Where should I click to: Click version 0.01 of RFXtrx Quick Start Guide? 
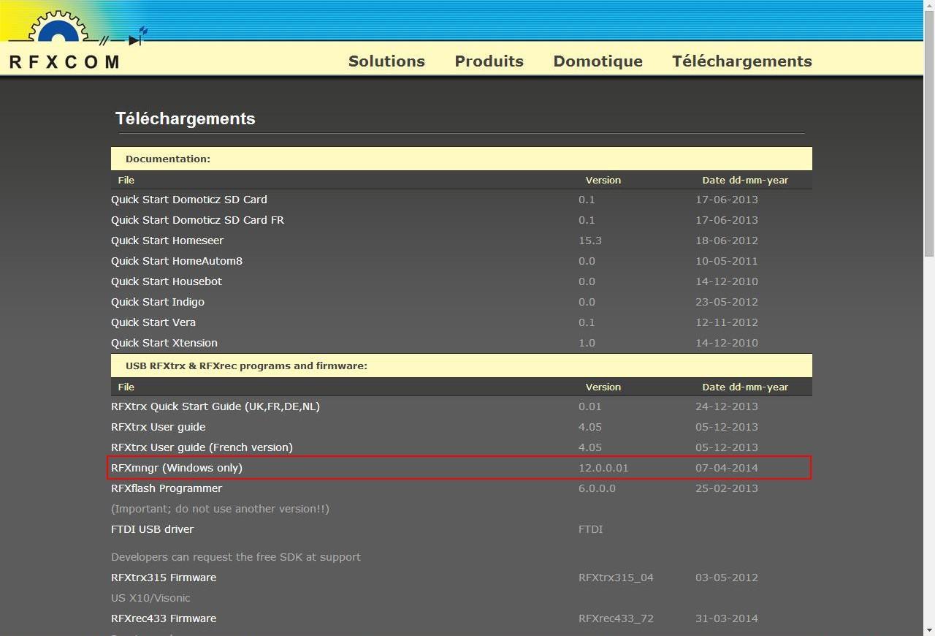click(590, 406)
